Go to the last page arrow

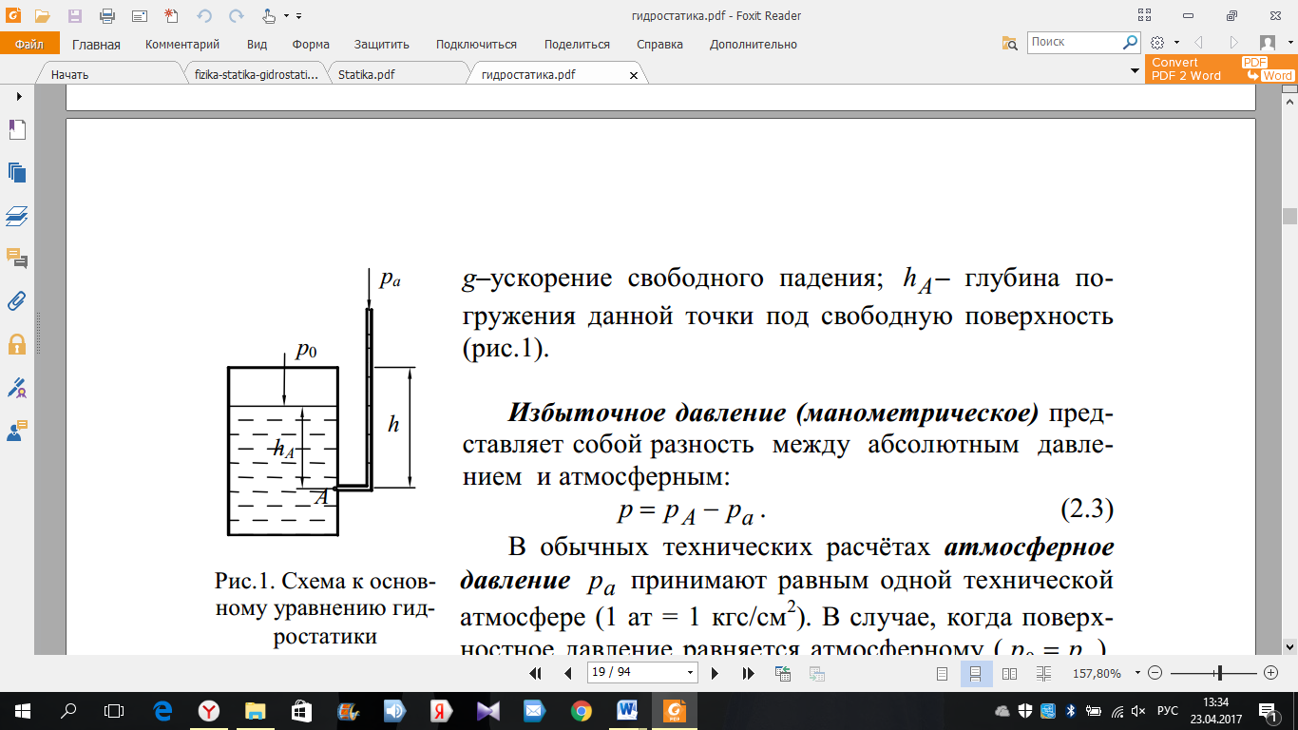pyautogui.click(x=748, y=673)
